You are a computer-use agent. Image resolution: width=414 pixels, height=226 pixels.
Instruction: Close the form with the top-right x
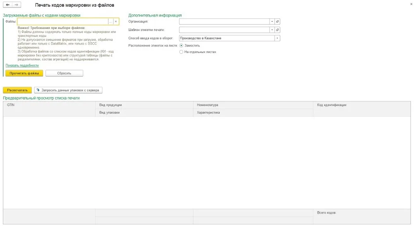(411, 4)
